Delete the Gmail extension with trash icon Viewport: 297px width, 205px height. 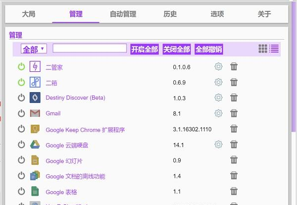pyautogui.click(x=234, y=113)
